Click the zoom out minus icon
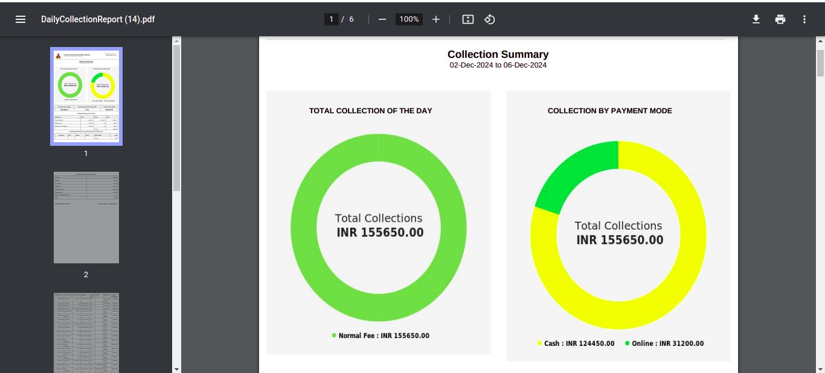This screenshot has width=825, height=373. (x=382, y=19)
